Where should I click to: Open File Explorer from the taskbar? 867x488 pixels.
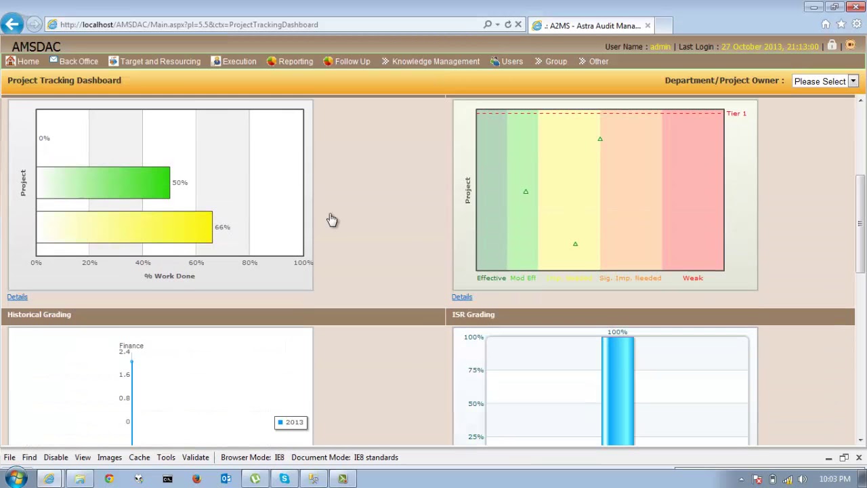pyautogui.click(x=80, y=479)
